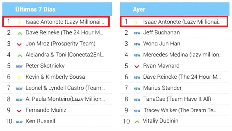Screen dimensions: 232x131
Task: Click green up arrow beside Dave Reineke, 7-day list
Action: click(20, 33)
